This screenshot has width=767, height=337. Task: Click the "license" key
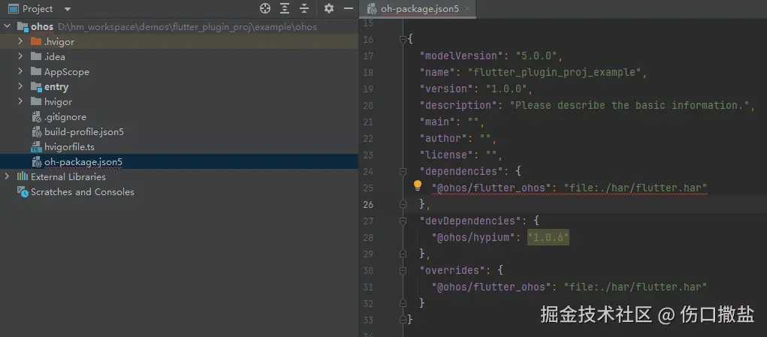[446, 155]
